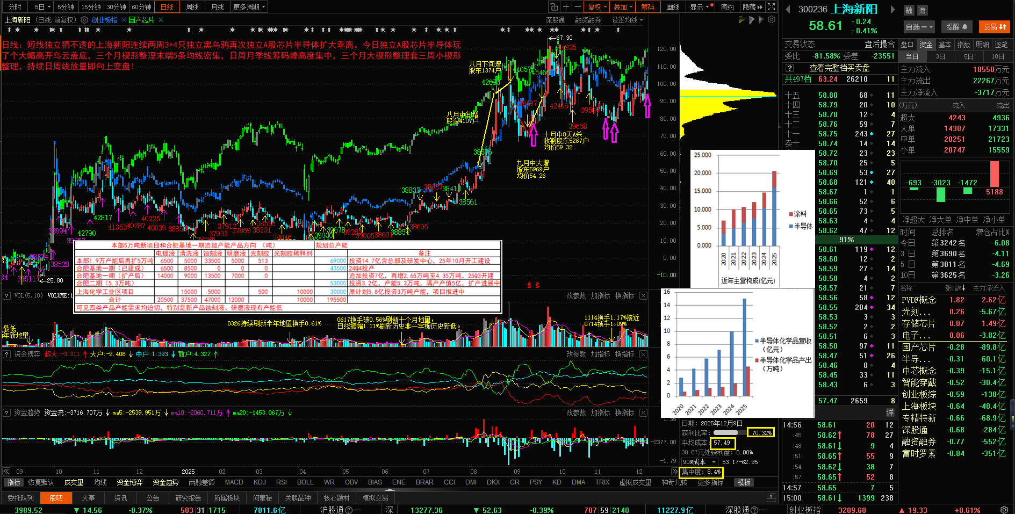Click the 融 margin badge icon

909,10
